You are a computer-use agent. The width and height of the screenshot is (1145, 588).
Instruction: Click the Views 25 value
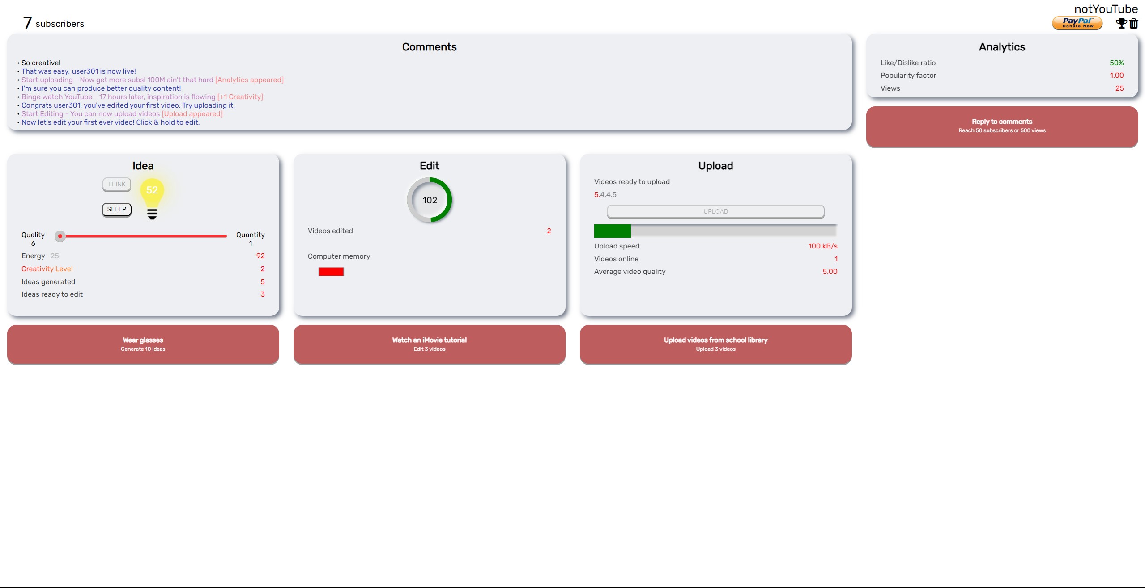(x=1119, y=88)
